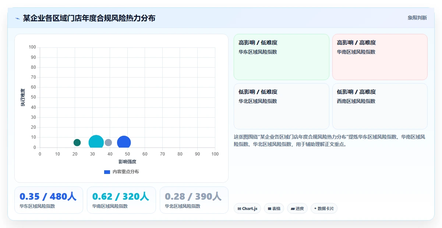Click the 数据卡片 tag
Image resolution: width=442 pixels, height=228 pixels.
(324, 209)
